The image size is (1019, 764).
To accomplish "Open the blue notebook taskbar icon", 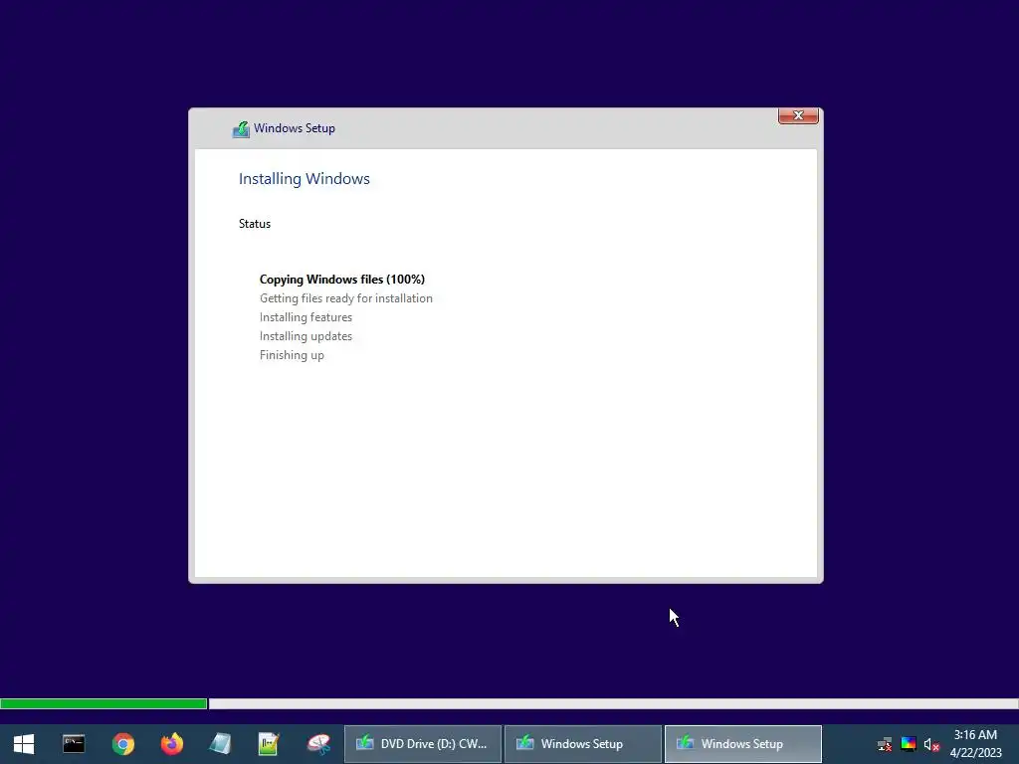I will 220,744.
